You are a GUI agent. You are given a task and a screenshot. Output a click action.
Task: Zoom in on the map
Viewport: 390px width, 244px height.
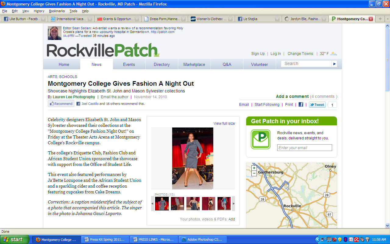(x=254, y=168)
